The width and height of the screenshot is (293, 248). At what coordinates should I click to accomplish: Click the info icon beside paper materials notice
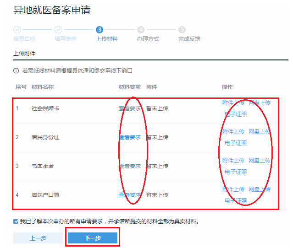pyautogui.click(x=16, y=71)
